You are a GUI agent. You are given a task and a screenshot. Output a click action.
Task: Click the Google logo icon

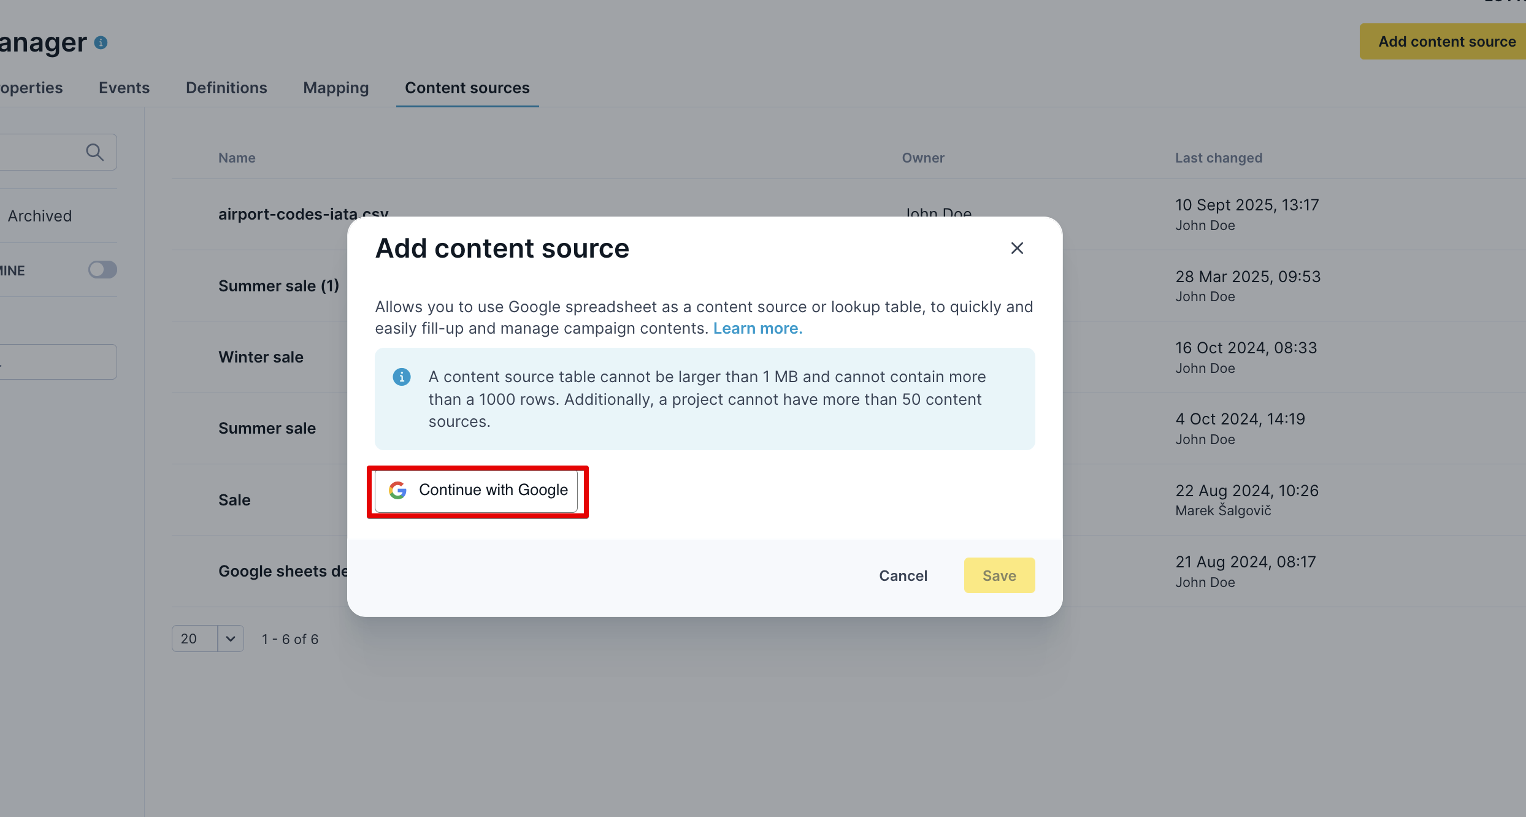pyautogui.click(x=398, y=490)
